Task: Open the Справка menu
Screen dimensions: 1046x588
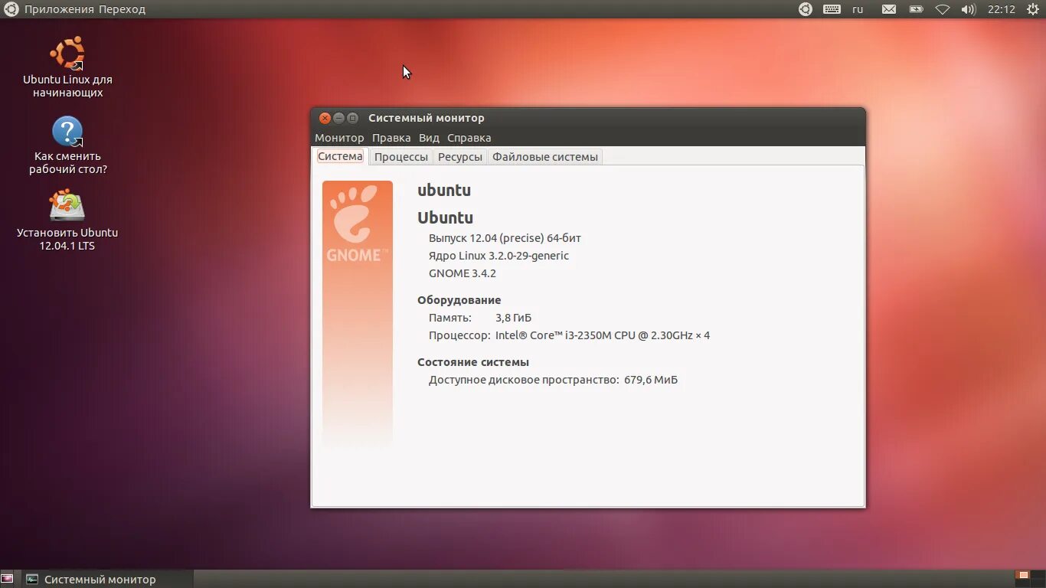Action: pos(469,138)
